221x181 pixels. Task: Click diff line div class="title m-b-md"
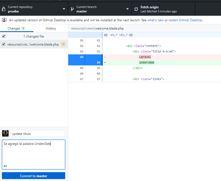[154, 51]
